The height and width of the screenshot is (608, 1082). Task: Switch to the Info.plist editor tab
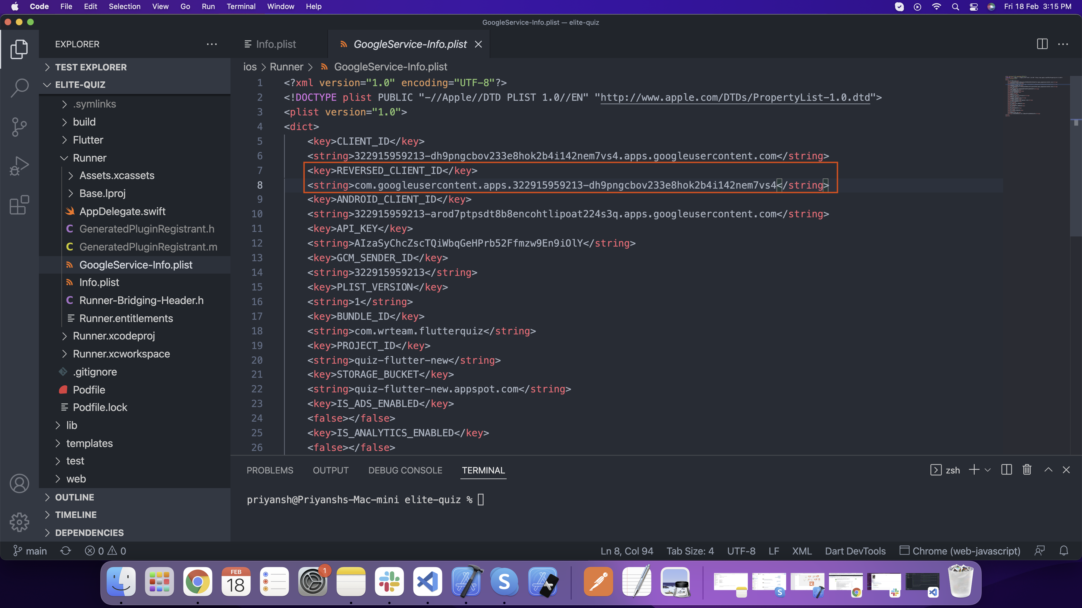(x=276, y=44)
